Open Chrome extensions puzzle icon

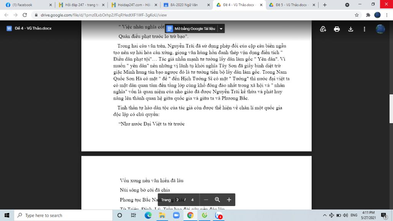point(368,15)
